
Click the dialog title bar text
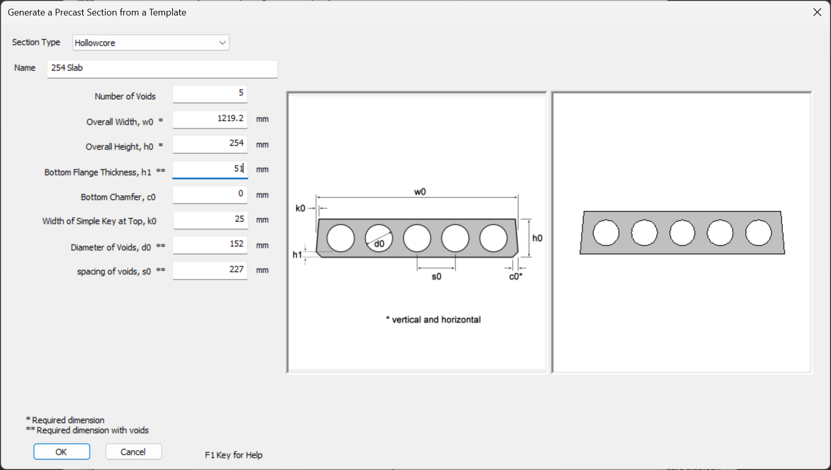(97, 12)
